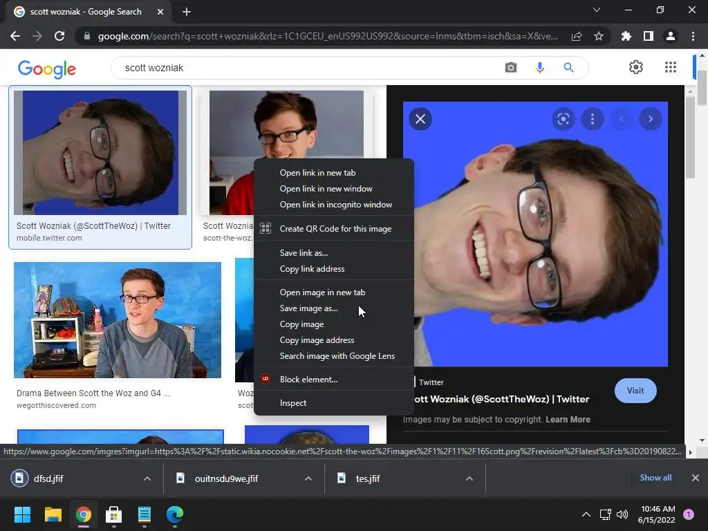Open Scott Wozniak (@ScottTheWoz) | Twitter title link
This screenshot has height=531, width=708.
pyautogui.click(x=501, y=399)
